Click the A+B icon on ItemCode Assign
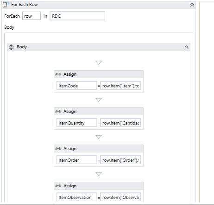The width and height of the screenshot is (214, 205). tap(58, 74)
